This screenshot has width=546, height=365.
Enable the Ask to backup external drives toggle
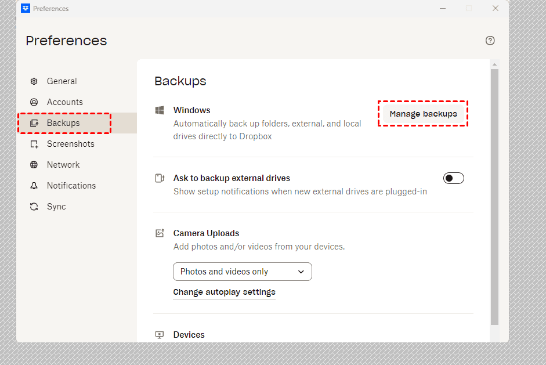[453, 178]
